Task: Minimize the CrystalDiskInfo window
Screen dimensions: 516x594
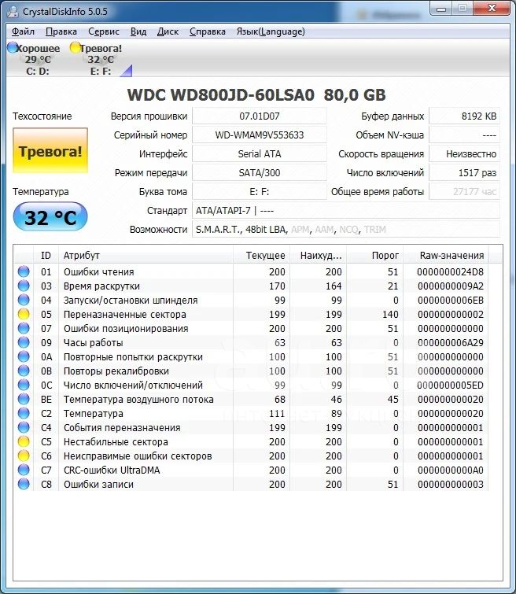Action: pyautogui.click(x=441, y=9)
